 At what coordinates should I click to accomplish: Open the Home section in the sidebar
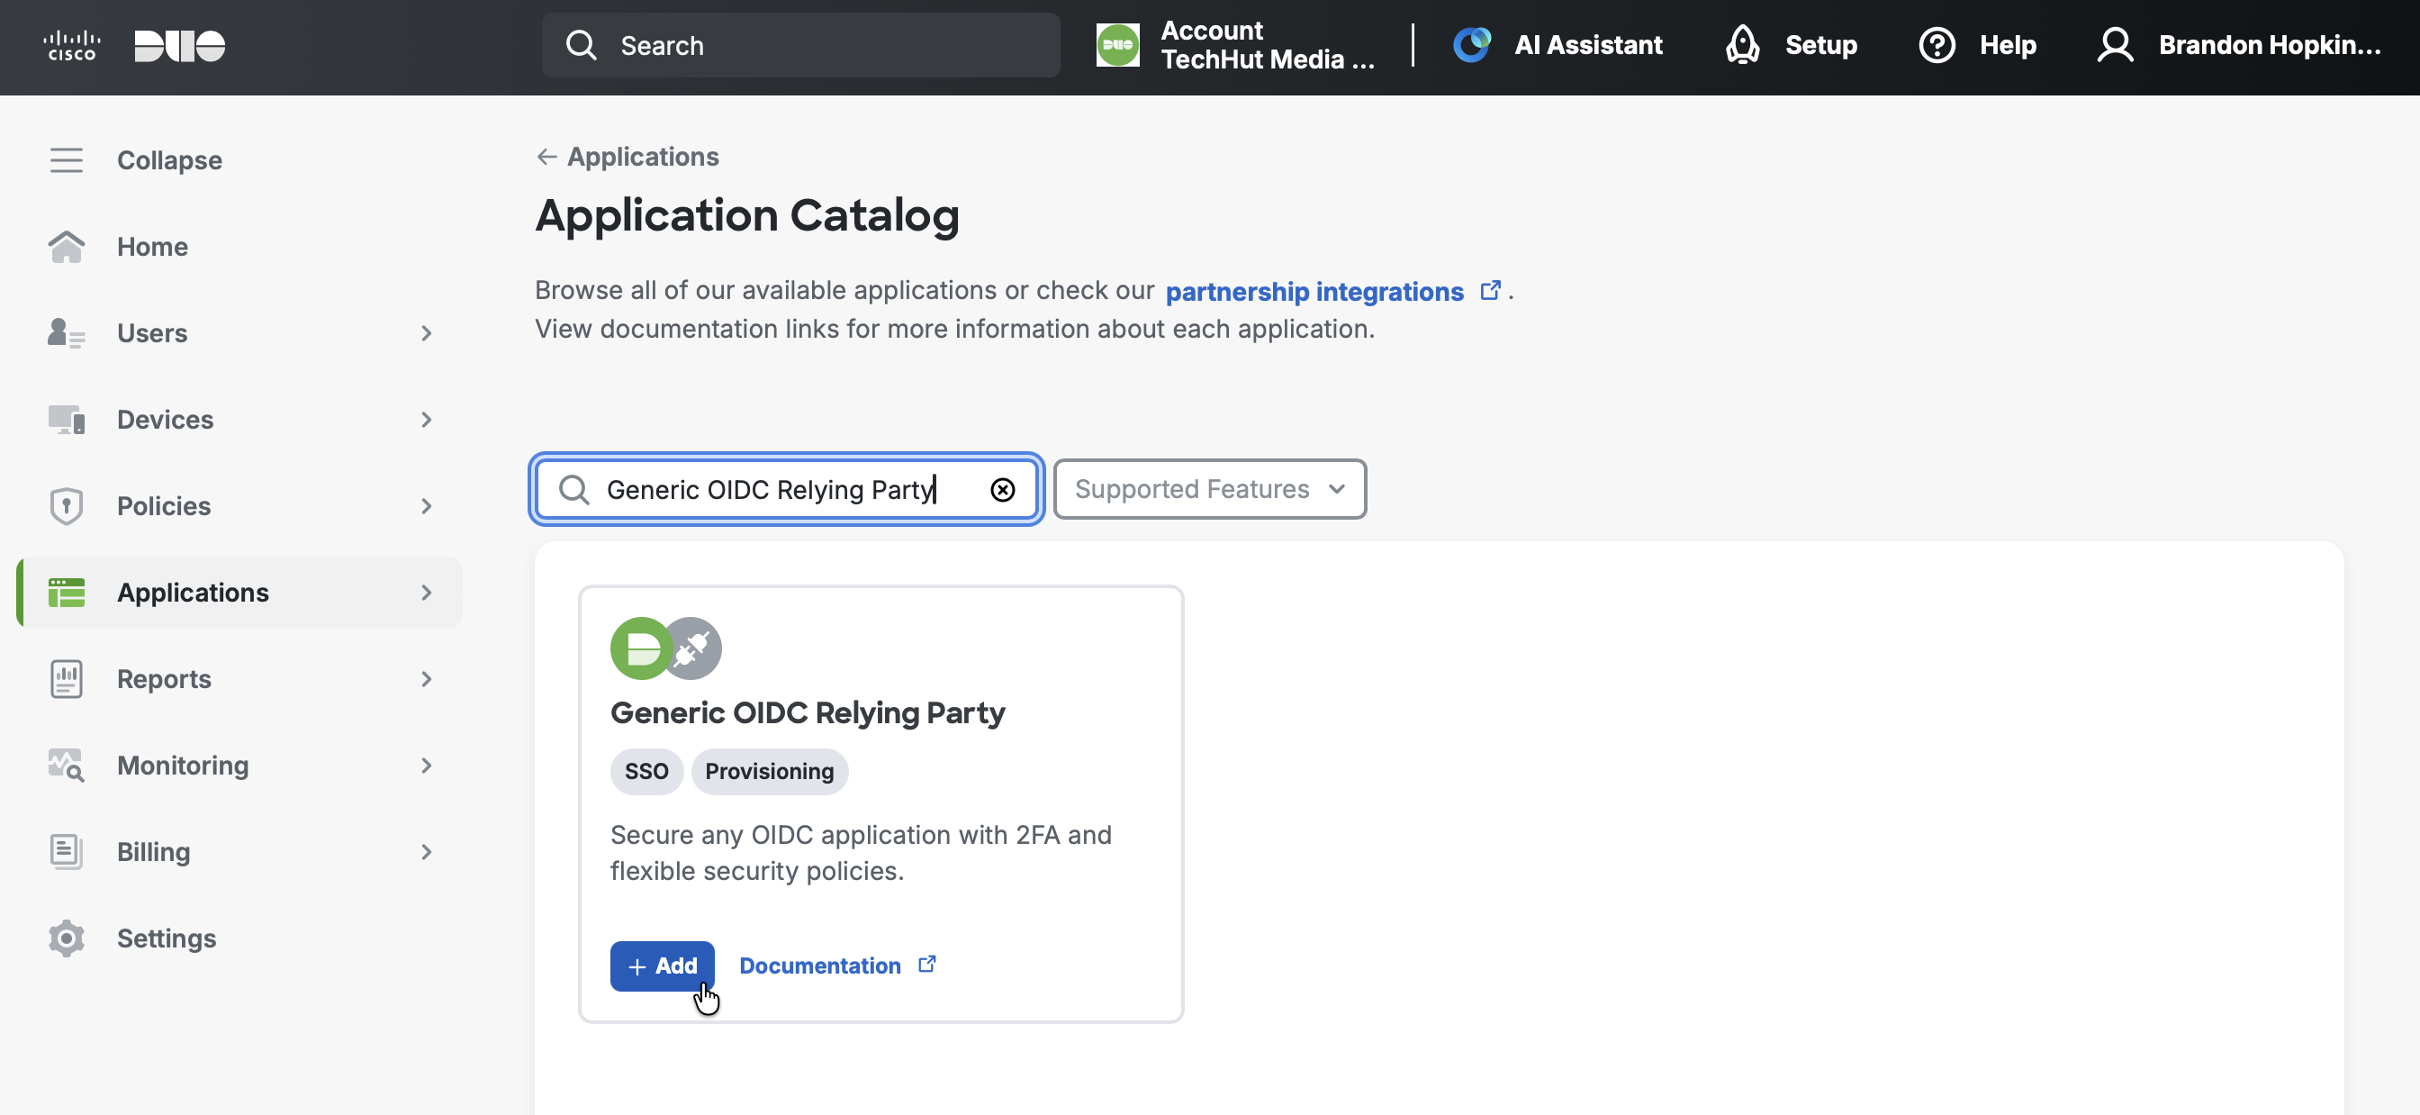66,246
